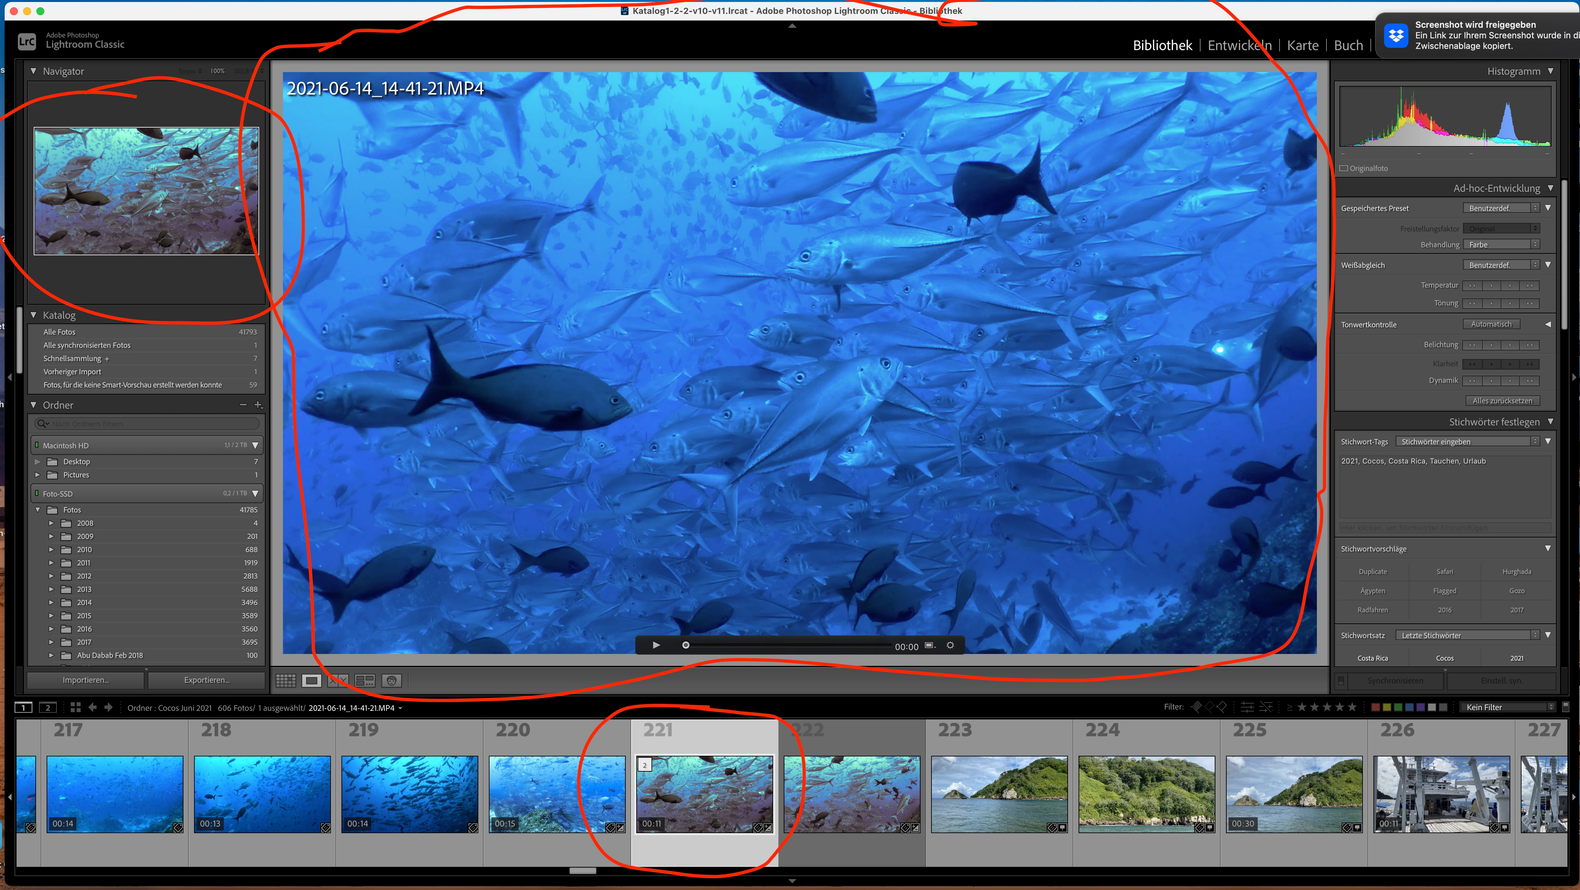Filter by red color label
Image resolution: width=1580 pixels, height=890 pixels.
[1376, 707]
